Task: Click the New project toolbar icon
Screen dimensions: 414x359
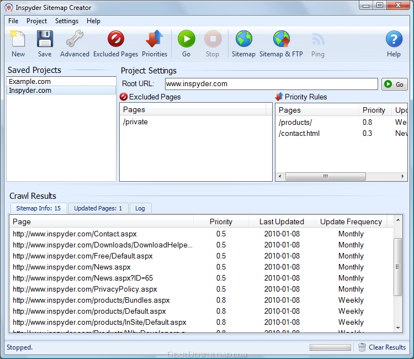Action: [18, 39]
